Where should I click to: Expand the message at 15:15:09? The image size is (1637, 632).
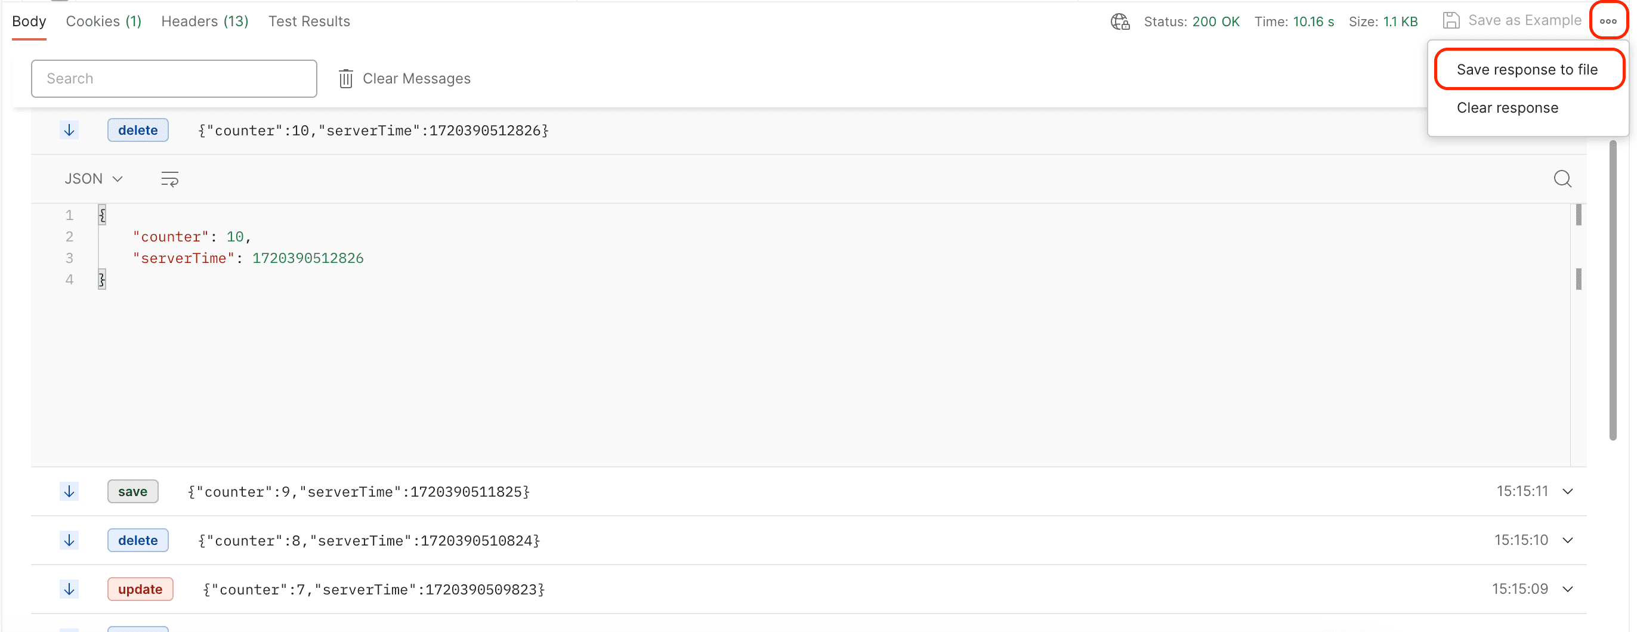point(1568,590)
